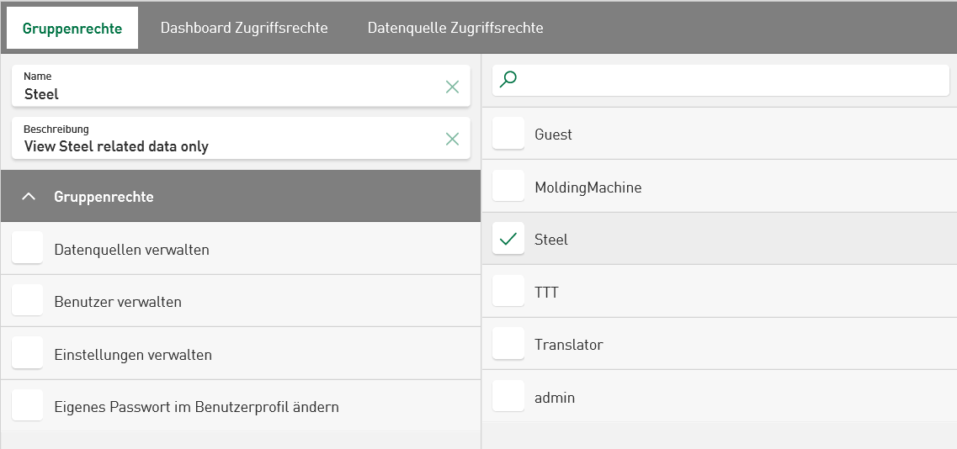Uncheck the Steel group checkbox
The image size is (957, 449).
(x=508, y=239)
